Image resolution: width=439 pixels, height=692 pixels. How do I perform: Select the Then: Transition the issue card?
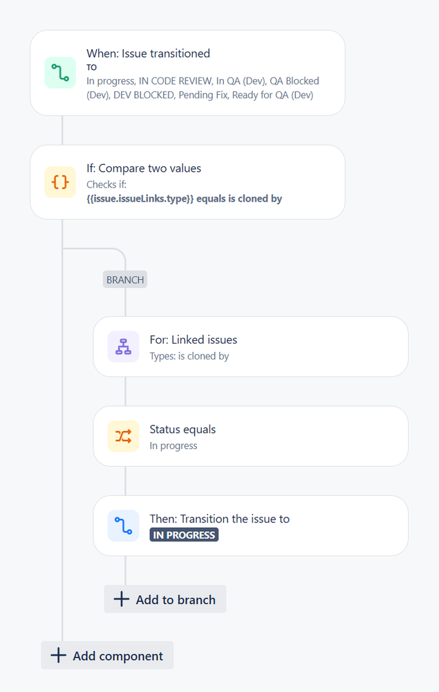pos(250,526)
